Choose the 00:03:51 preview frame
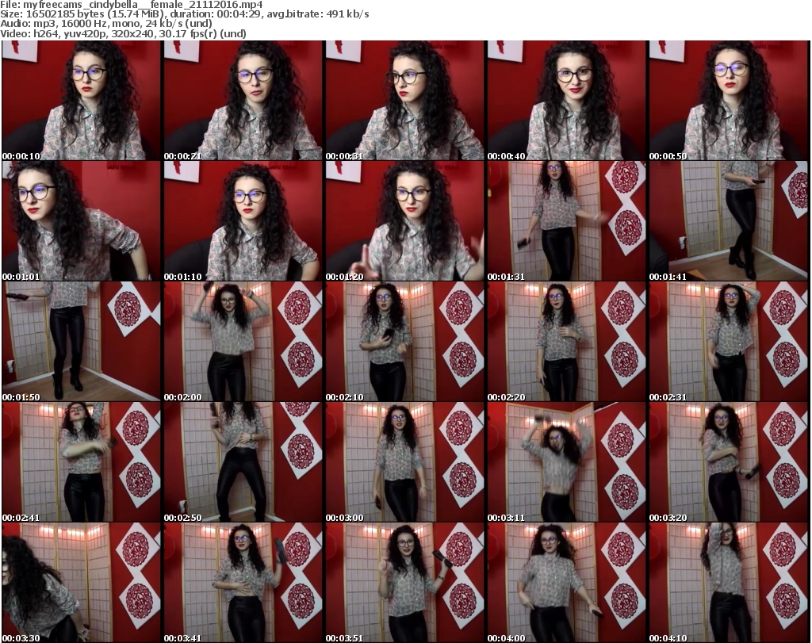Viewport: 812px width, 643px height. point(405,583)
